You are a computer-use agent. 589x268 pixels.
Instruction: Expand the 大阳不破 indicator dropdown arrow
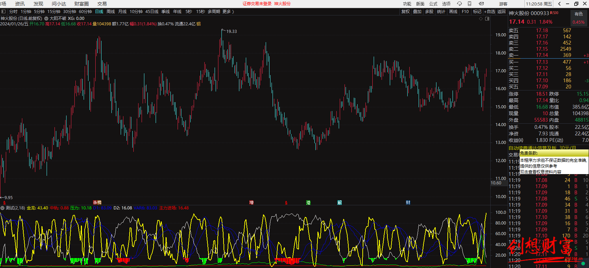pos(46,19)
